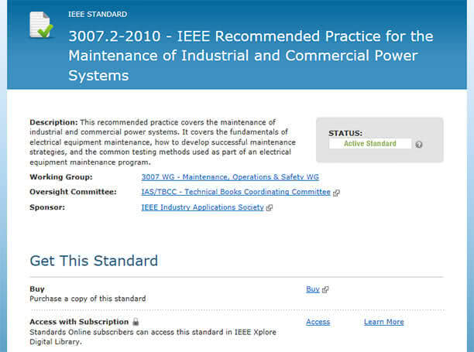Click the Sponsor label
Viewport: 474px width, 352px height.
(x=47, y=207)
